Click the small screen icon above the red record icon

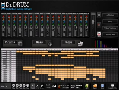(99, 15)
